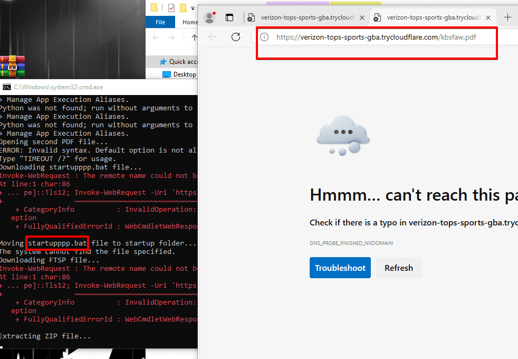
Task: View site information icon in address bar
Action: [265, 37]
